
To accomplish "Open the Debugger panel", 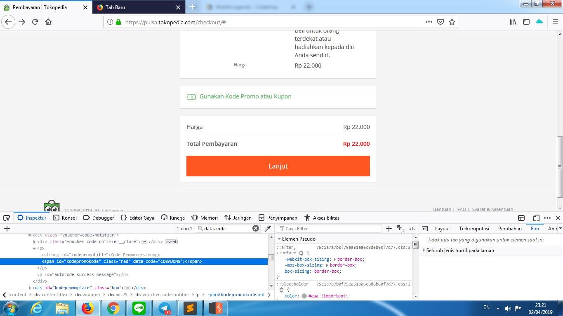I will (x=99, y=218).
